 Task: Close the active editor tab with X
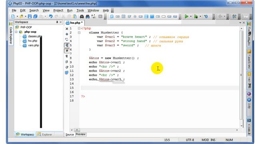coord(244,23)
